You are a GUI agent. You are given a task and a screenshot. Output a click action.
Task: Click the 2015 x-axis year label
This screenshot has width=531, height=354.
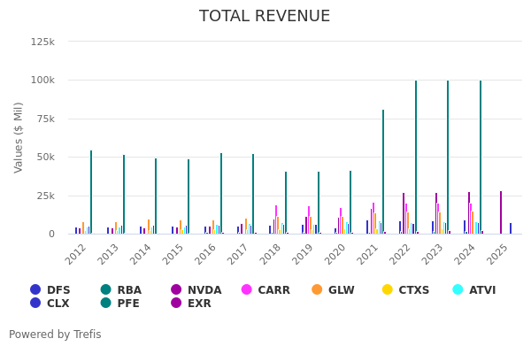(173, 254)
